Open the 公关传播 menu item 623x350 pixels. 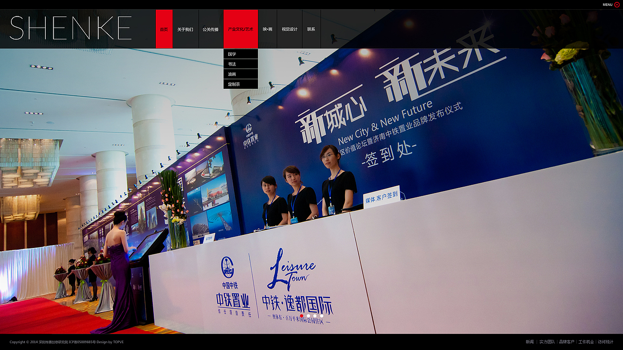[x=211, y=29]
